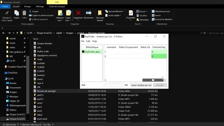Viewport: 224px width, 126px height.
Task: Click Disque local (E:) in address bar
Action: click(x=44, y=33)
